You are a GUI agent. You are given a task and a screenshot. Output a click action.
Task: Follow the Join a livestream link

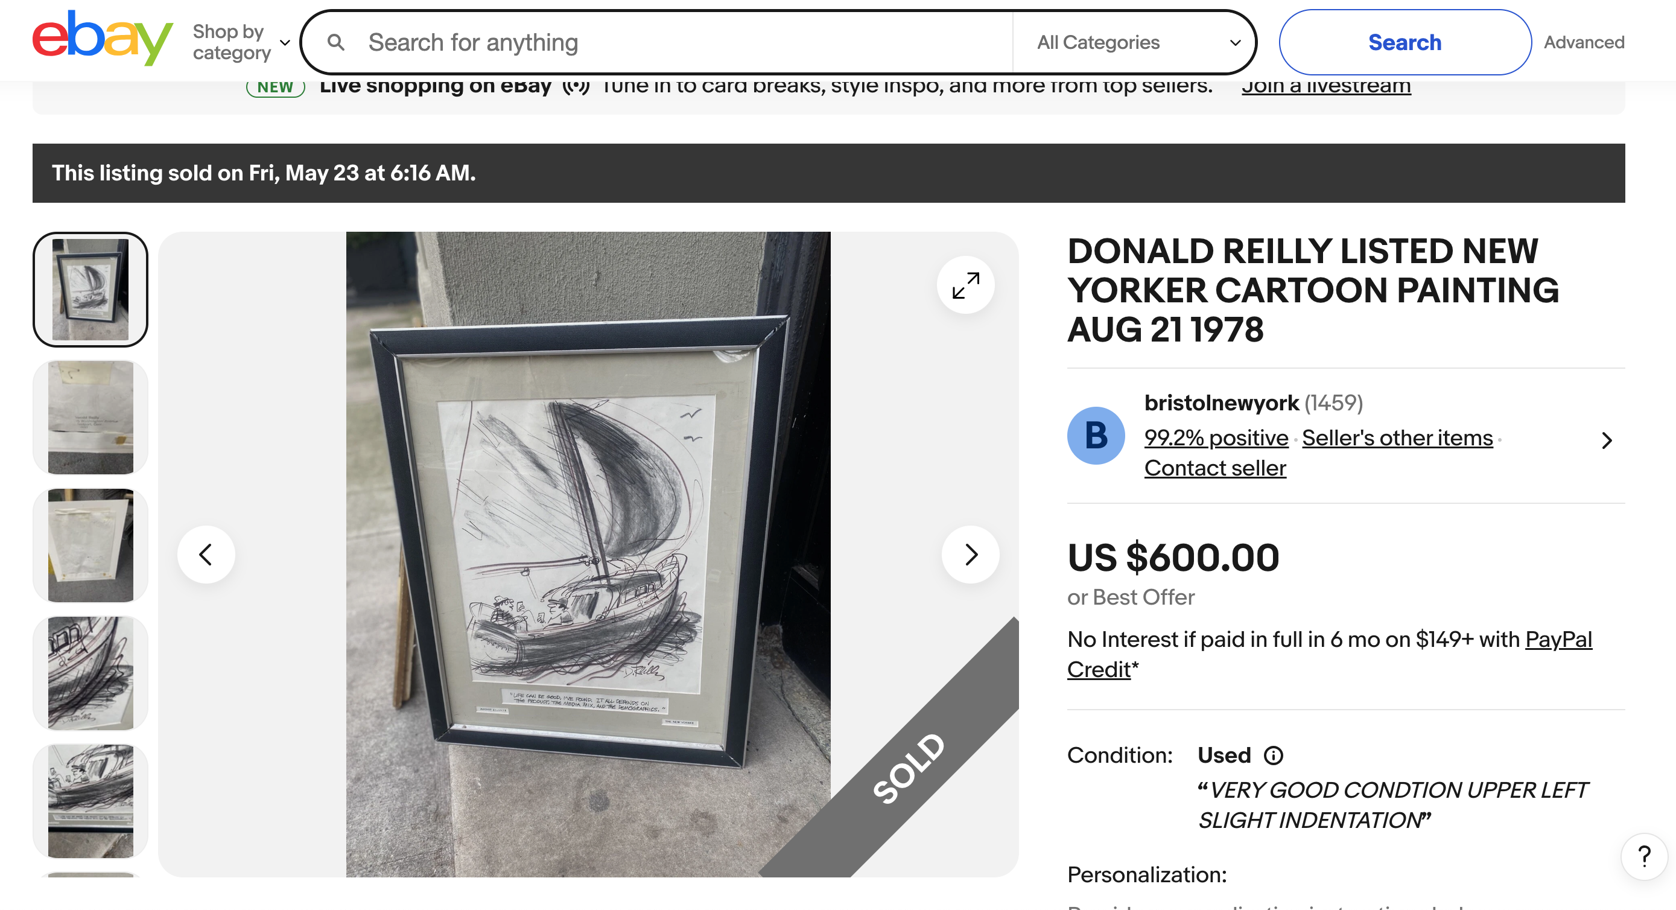(1325, 86)
